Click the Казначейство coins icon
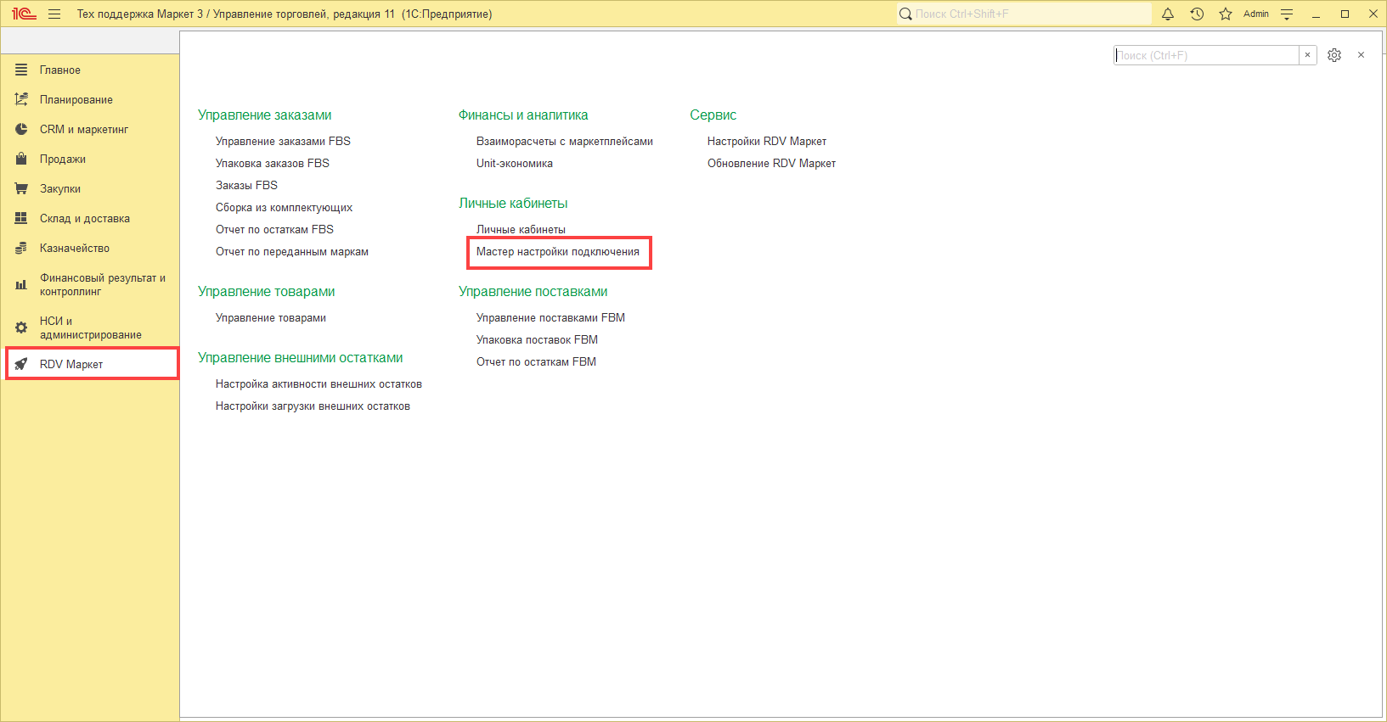The height and width of the screenshot is (722, 1387). pyautogui.click(x=21, y=248)
